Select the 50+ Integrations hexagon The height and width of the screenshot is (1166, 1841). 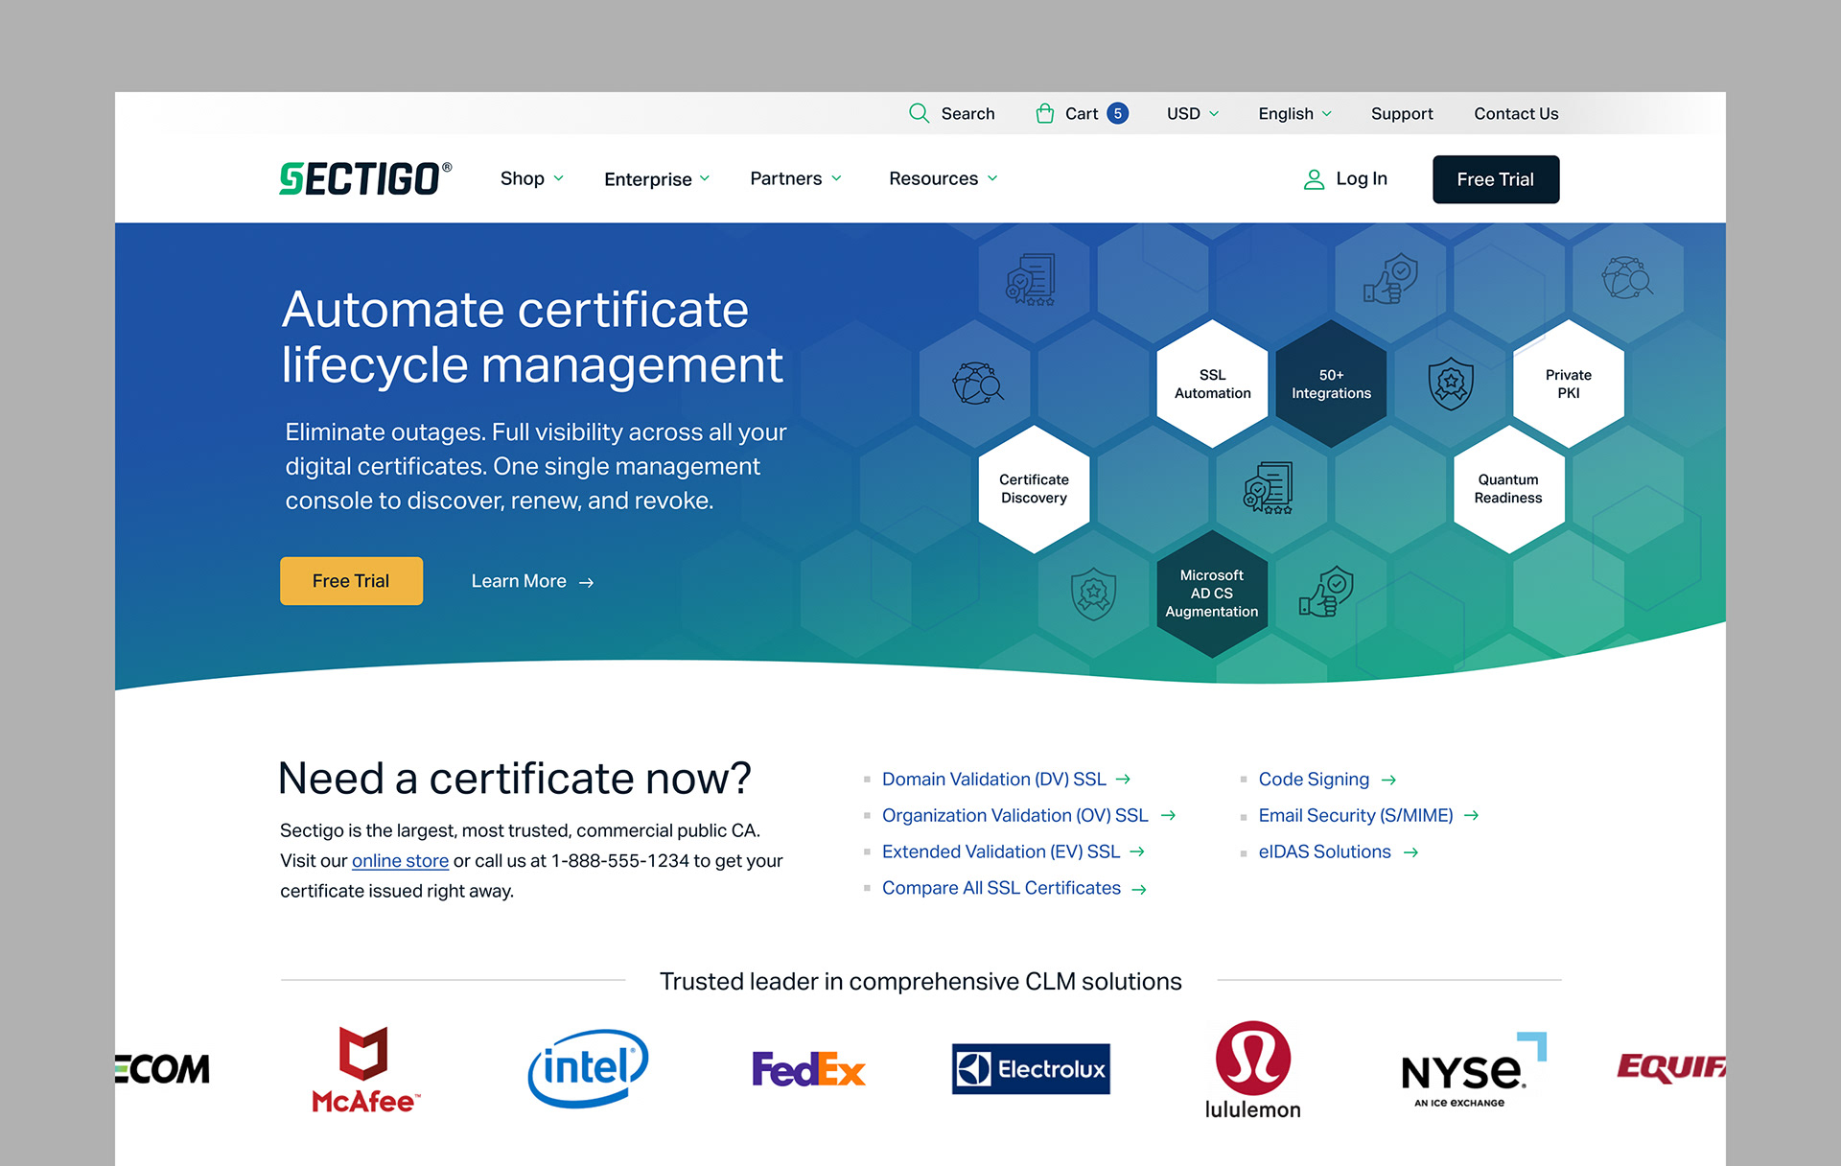[1331, 384]
